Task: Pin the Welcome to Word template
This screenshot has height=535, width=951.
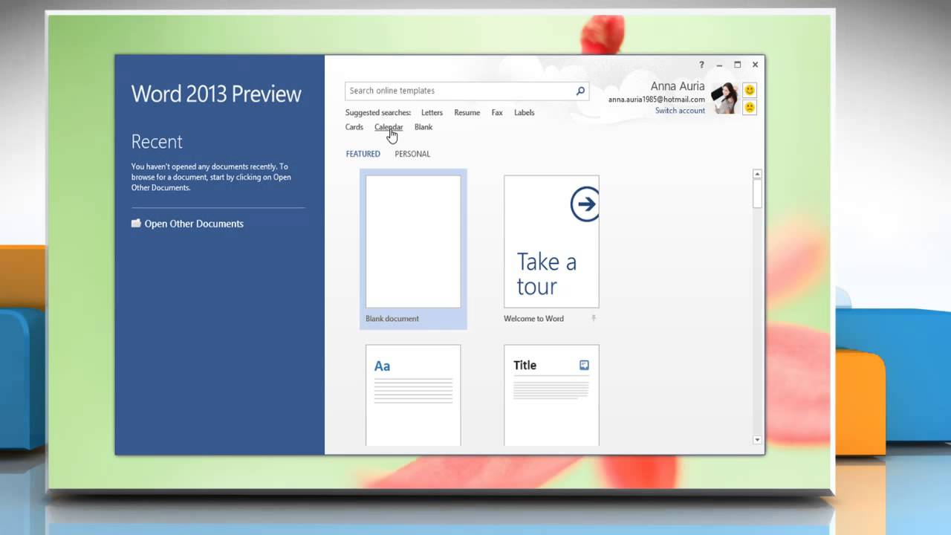Action: [594, 318]
